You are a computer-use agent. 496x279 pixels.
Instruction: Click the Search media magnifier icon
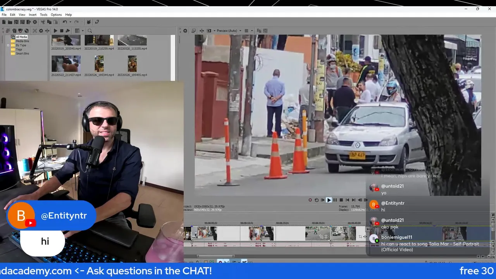tap(90, 31)
